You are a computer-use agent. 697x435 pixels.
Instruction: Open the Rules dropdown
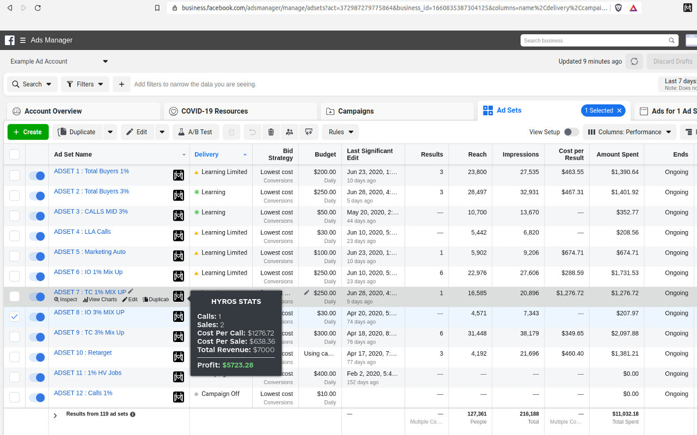(340, 132)
